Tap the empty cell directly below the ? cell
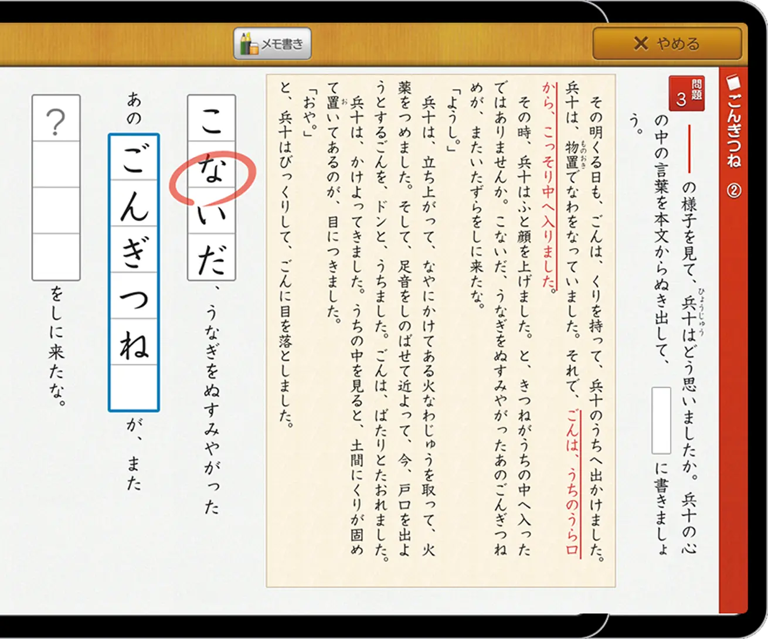This screenshot has height=639, width=768. pyautogui.click(x=56, y=165)
